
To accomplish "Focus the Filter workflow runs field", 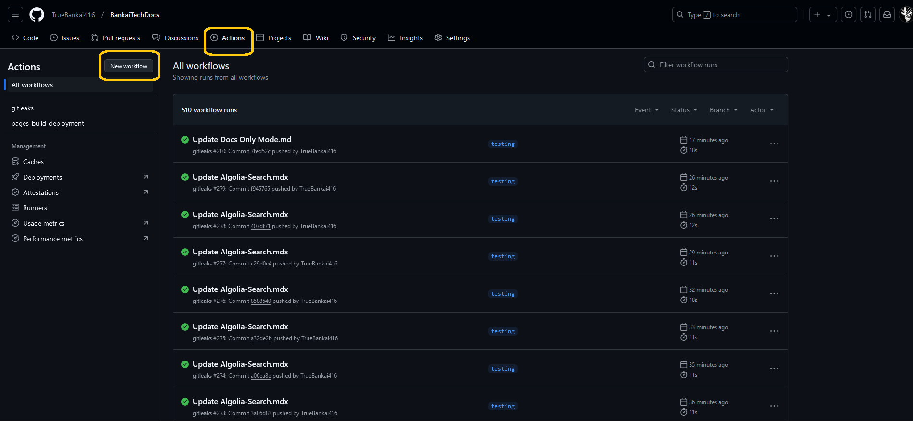I will point(716,65).
